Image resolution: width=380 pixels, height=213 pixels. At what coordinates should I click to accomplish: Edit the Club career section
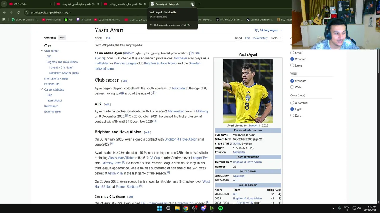(x=125, y=81)
